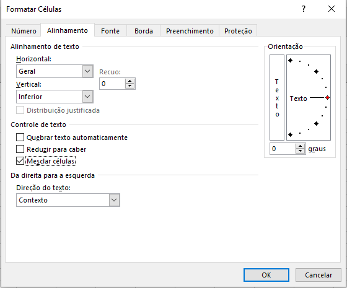Expand the Vertical alignment dropdown
The width and height of the screenshot is (347, 288).
tap(87, 97)
